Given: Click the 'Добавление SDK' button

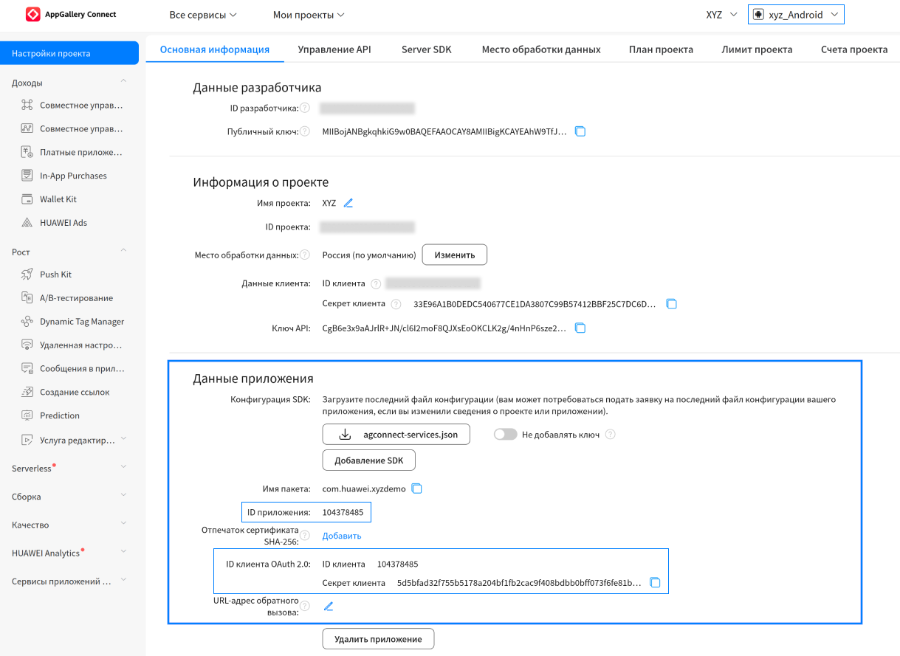Looking at the screenshot, I should [369, 460].
